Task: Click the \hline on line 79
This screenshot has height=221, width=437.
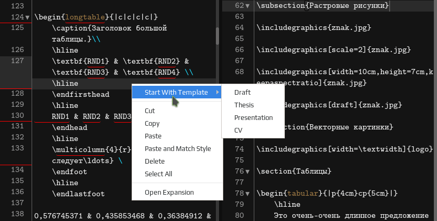Action: point(287,204)
